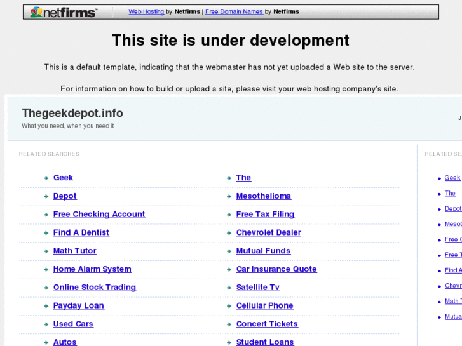Open the Autos link

tap(65, 342)
